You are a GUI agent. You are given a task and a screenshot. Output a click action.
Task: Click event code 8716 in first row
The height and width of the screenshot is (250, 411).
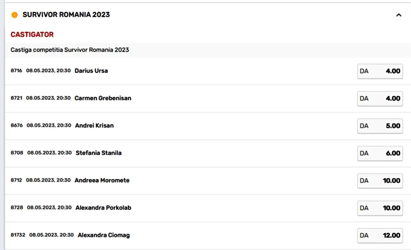coord(16,71)
